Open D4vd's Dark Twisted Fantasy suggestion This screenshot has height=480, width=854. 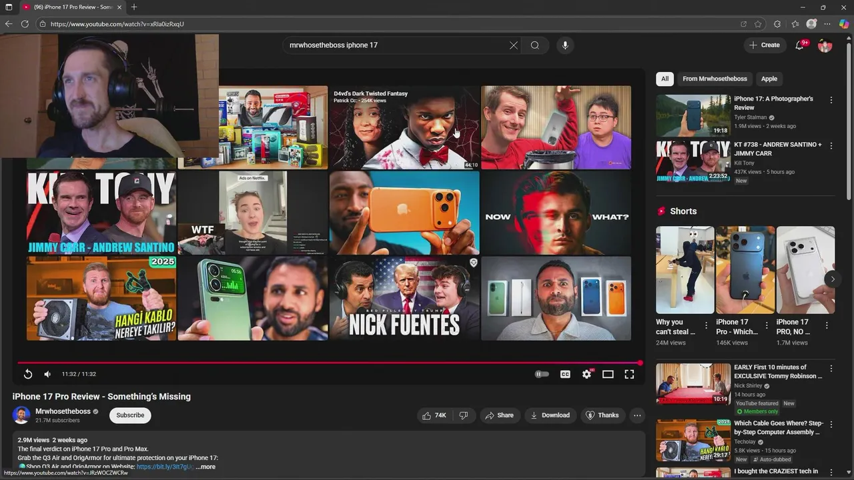(404, 127)
